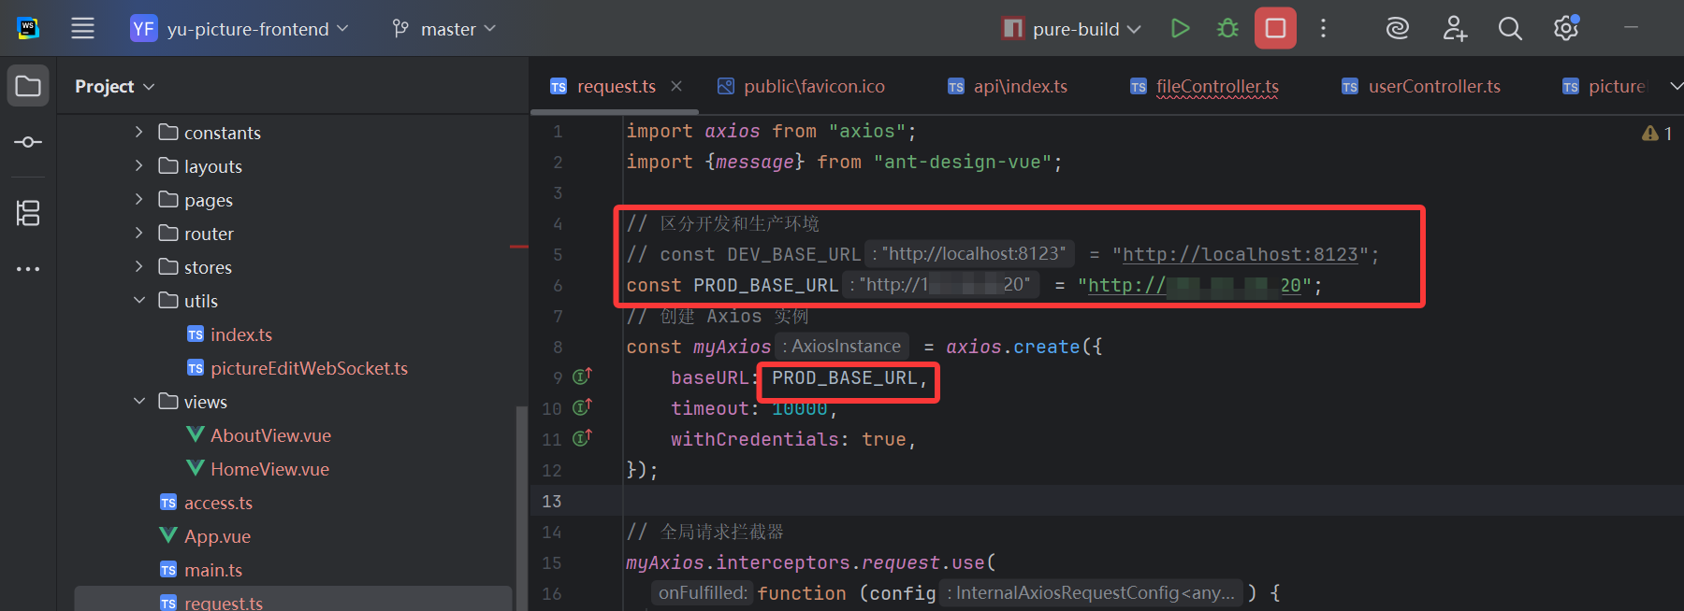
Task: Open the Structure tool window icon
Action: click(x=28, y=213)
